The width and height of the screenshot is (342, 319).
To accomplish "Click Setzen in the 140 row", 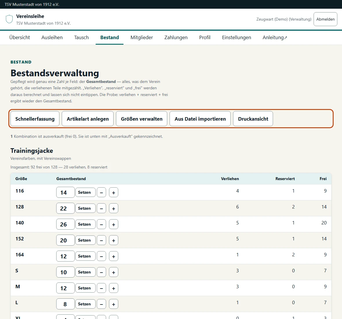I will click(x=85, y=224).
